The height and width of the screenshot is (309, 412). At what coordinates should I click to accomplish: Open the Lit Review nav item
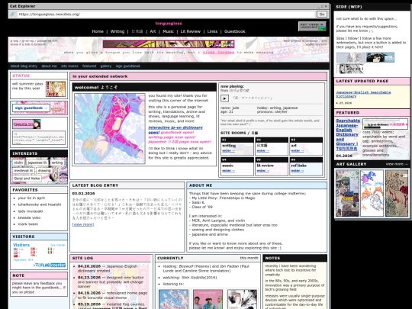click(191, 31)
